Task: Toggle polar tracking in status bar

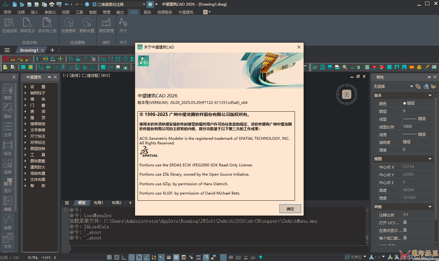Action: pos(132,257)
